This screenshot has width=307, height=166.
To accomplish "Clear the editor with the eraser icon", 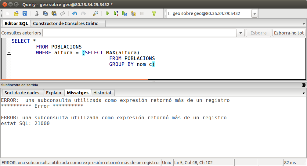I will pyautogui.click(x=63, y=13).
